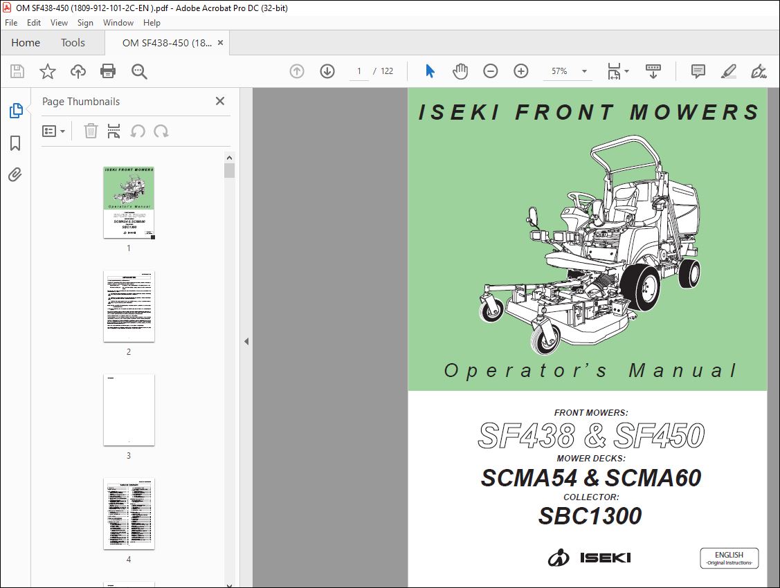Open the Attachments paperclip panel
The width and height of the screenshot is (780, 588).
(x=15, y=175)
